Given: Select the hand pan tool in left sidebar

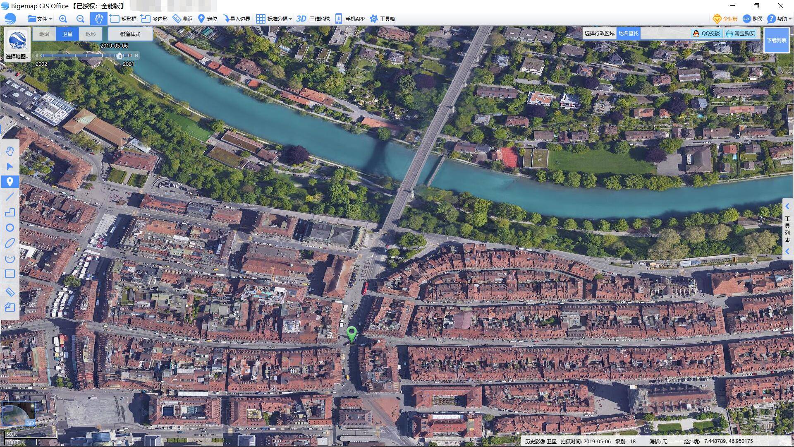Looking at the screenshot, I should (x=10, y=151).
